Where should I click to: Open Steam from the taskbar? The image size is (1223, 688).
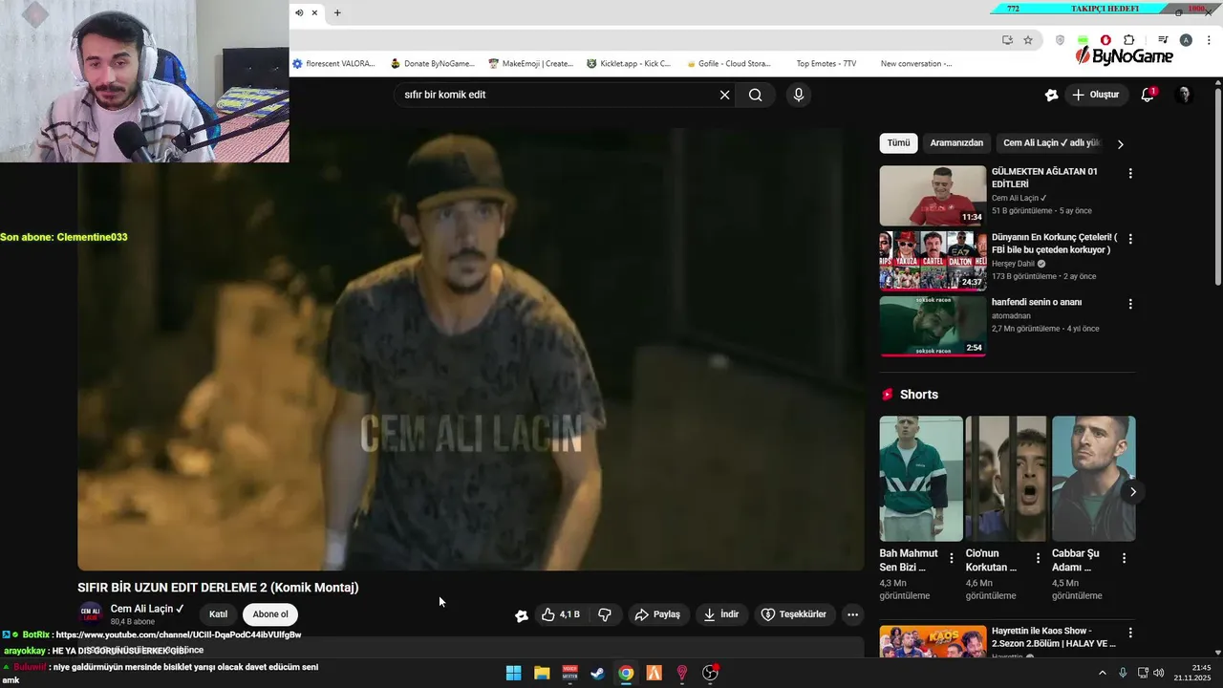coord(597,673)
